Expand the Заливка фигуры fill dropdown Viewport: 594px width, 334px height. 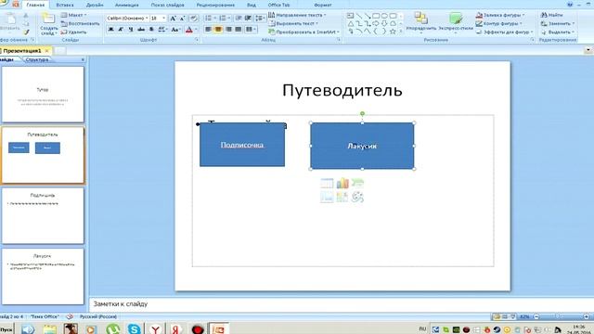coord(500,15)
